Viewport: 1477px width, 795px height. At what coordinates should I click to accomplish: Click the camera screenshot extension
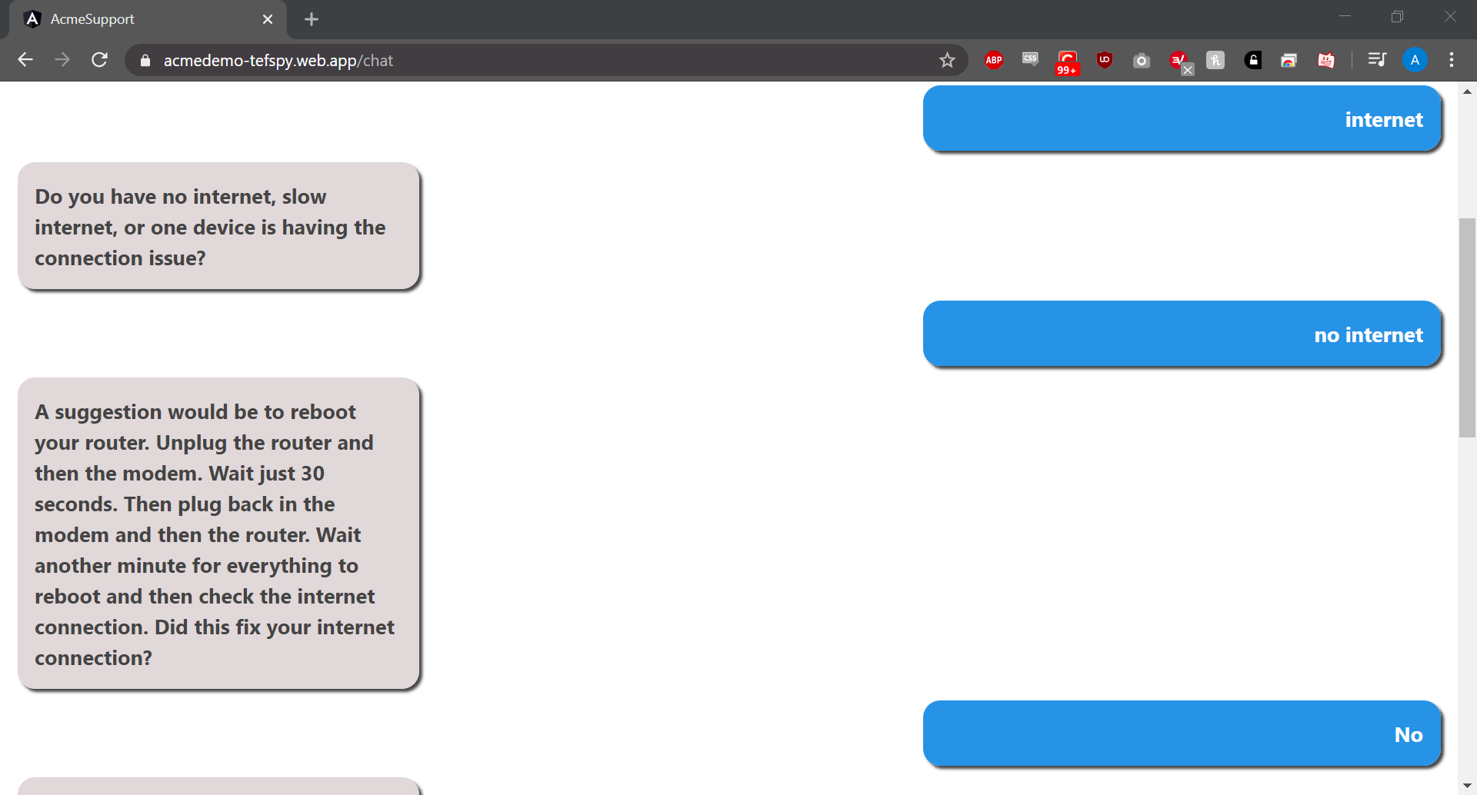[1142, 60]
